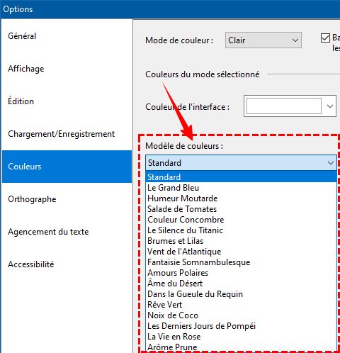The image size is (340, 353).
Task: Toggle the checkbox beside Mode de couleur
Action: tap(325, 38)
